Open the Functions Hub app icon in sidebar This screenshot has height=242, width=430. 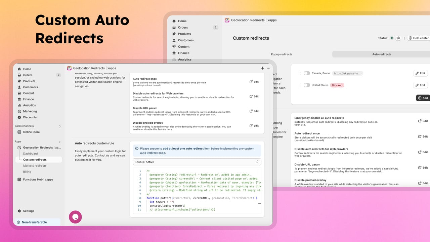[19, 179]
